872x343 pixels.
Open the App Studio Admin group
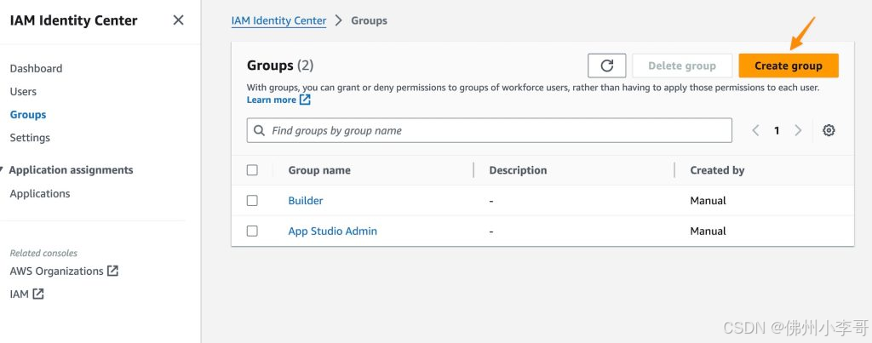(x=333, y=231)
